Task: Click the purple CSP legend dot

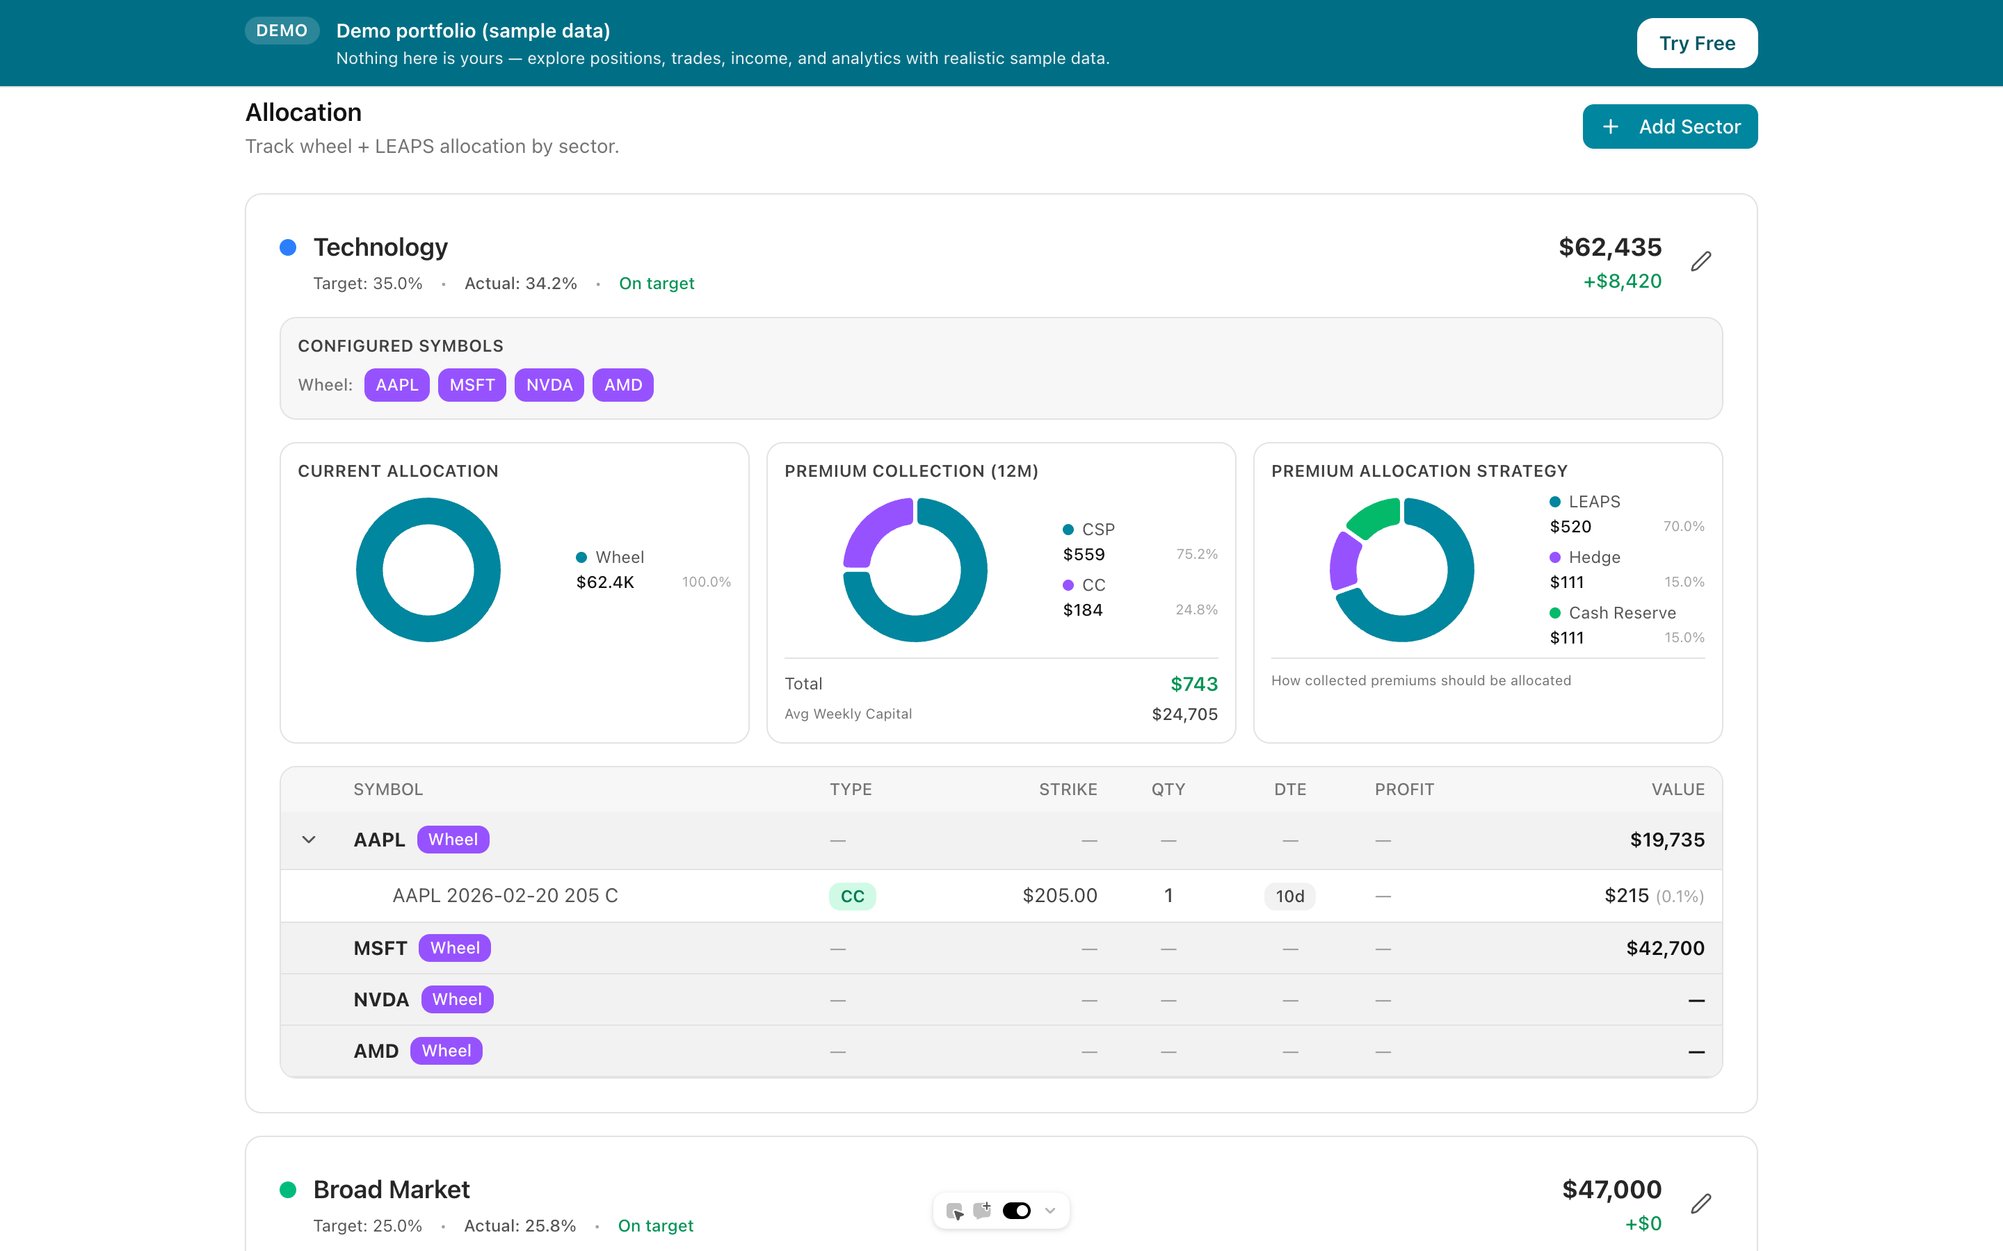Action: [1068, 529]
